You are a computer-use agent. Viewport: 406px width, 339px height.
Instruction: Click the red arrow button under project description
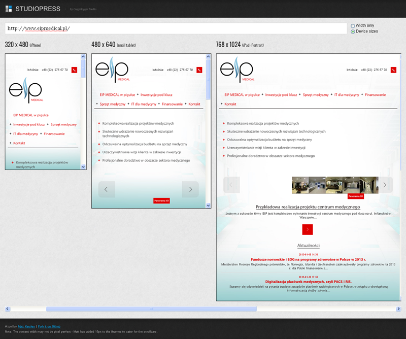pyautogui.click(x=307, y=229)
